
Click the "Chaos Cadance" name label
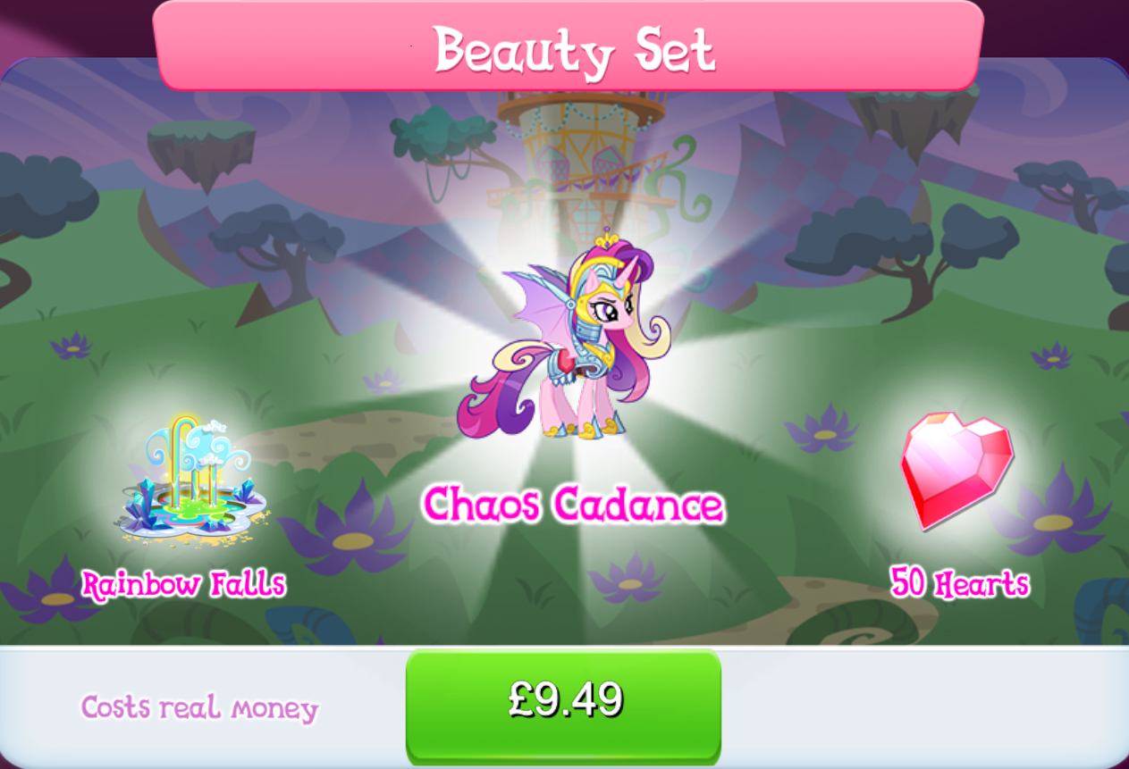(x=573, y=505)
